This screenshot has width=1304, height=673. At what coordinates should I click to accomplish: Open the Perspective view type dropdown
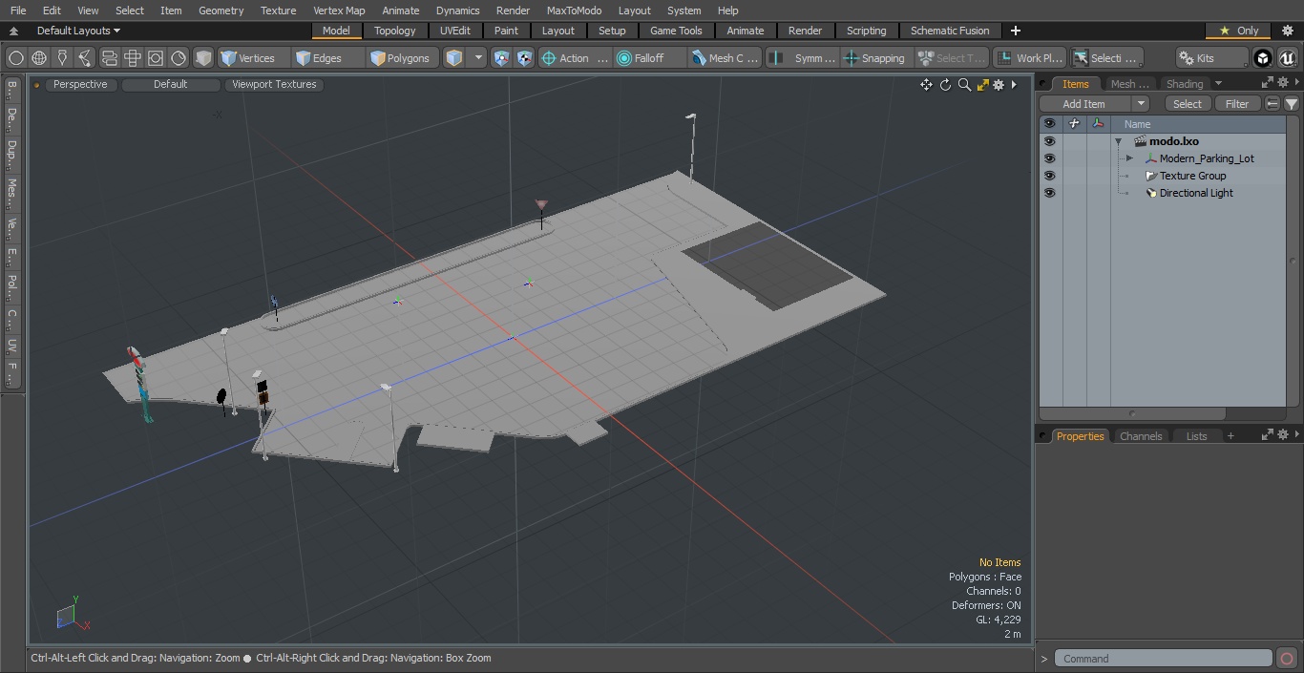80,84
